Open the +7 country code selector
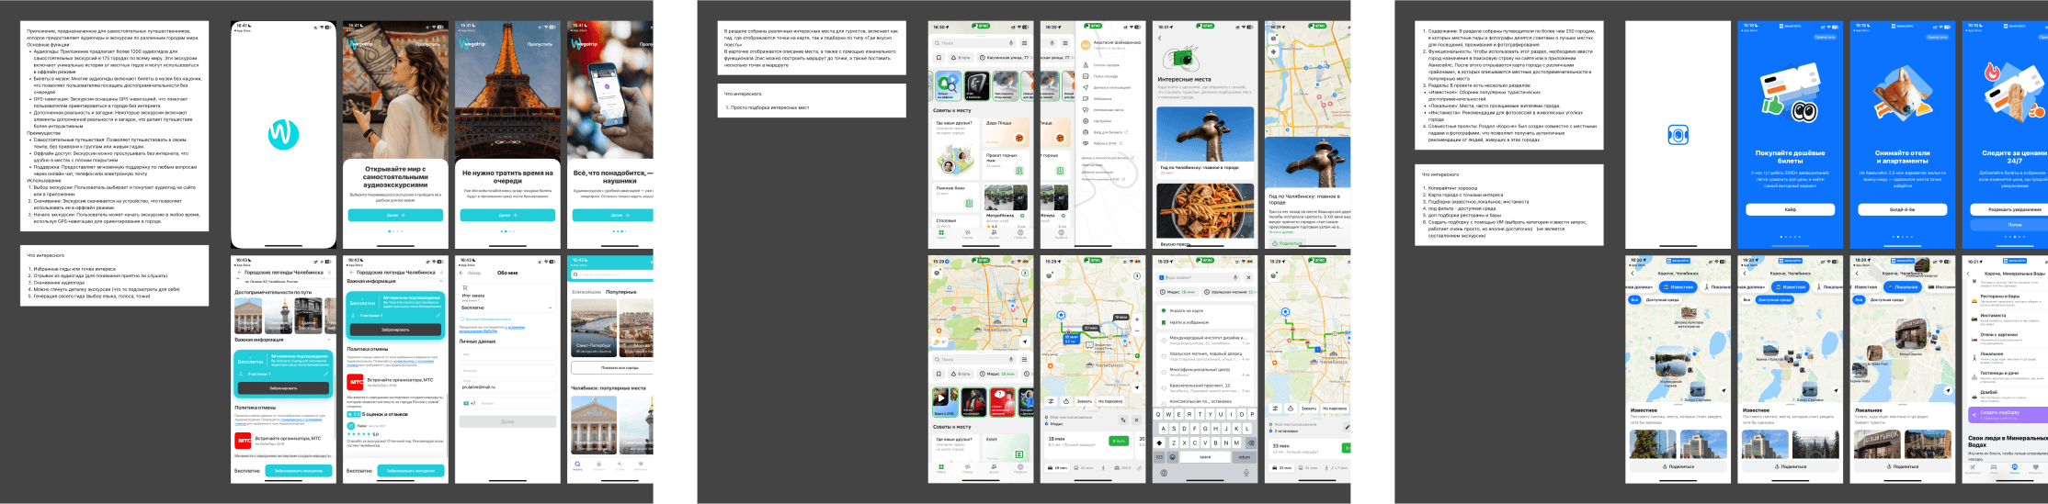2048x504 pixels. pos(469,403)
